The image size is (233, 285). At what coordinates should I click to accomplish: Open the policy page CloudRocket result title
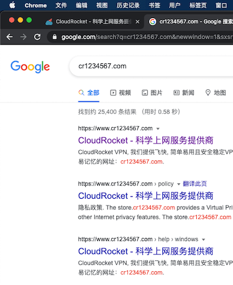(x=145, y=196)
